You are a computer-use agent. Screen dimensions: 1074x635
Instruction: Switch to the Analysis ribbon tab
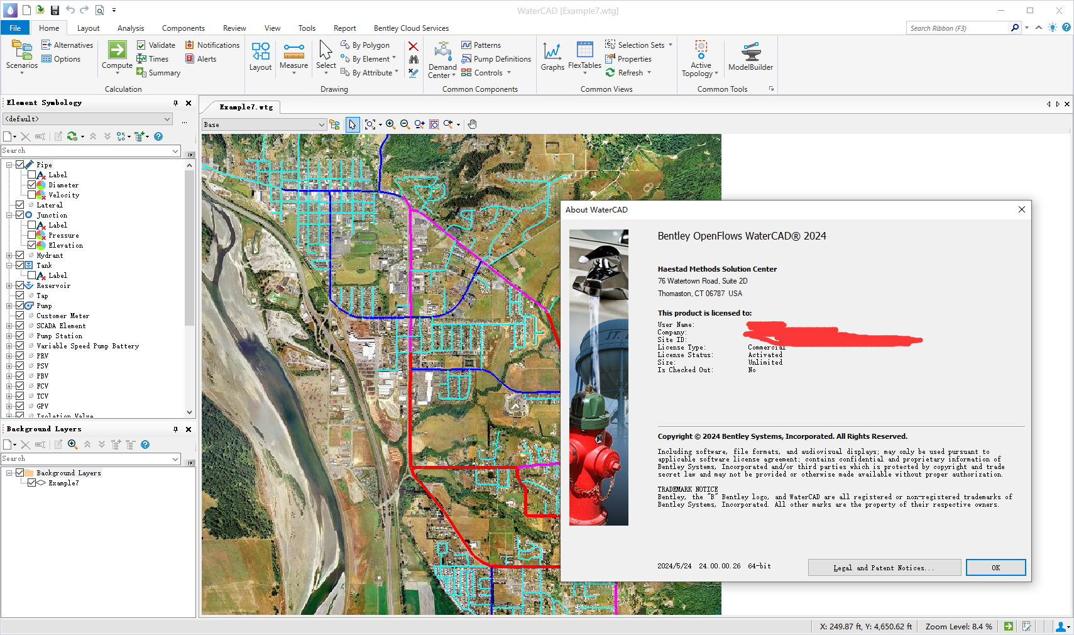(x=131, y=28)
